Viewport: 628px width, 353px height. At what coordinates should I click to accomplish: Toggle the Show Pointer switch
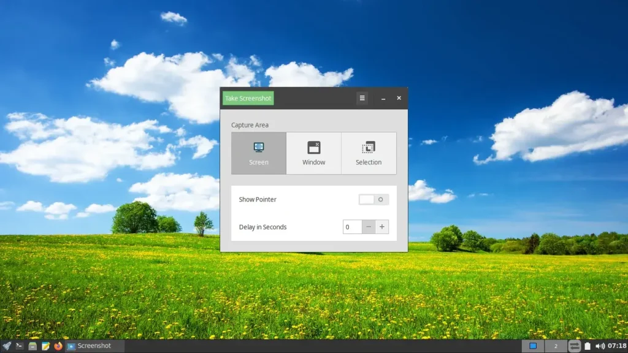tap(373, 199)
